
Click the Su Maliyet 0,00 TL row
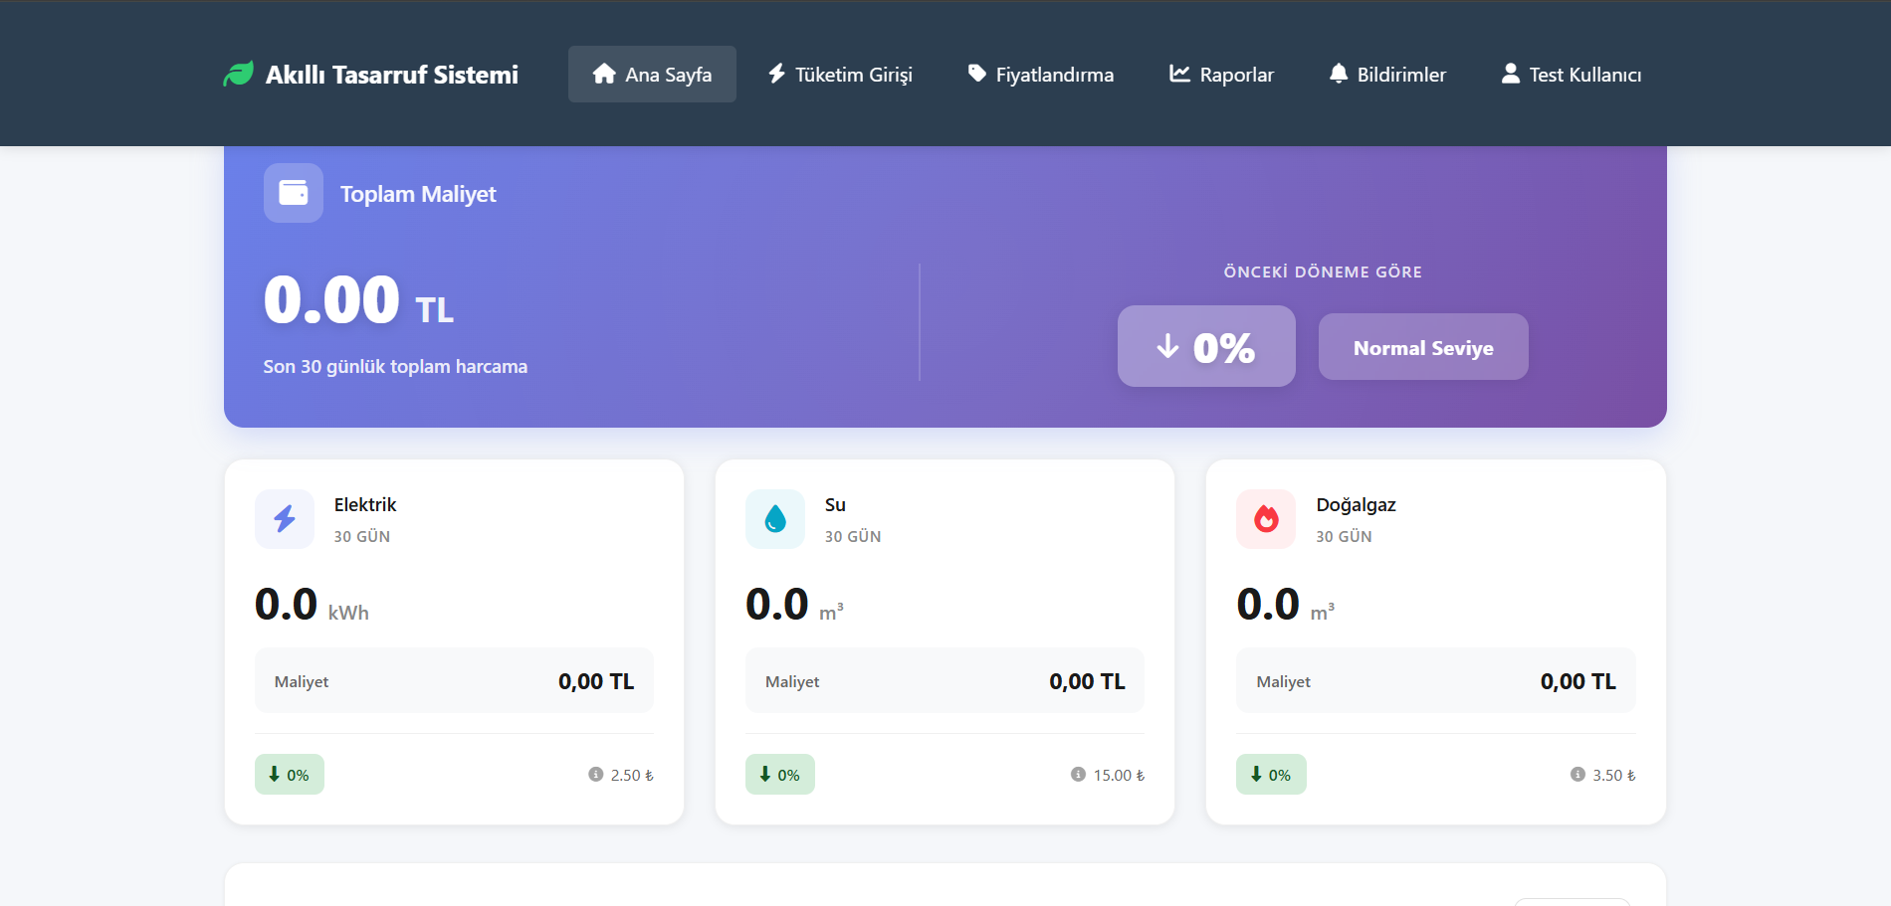945,681
